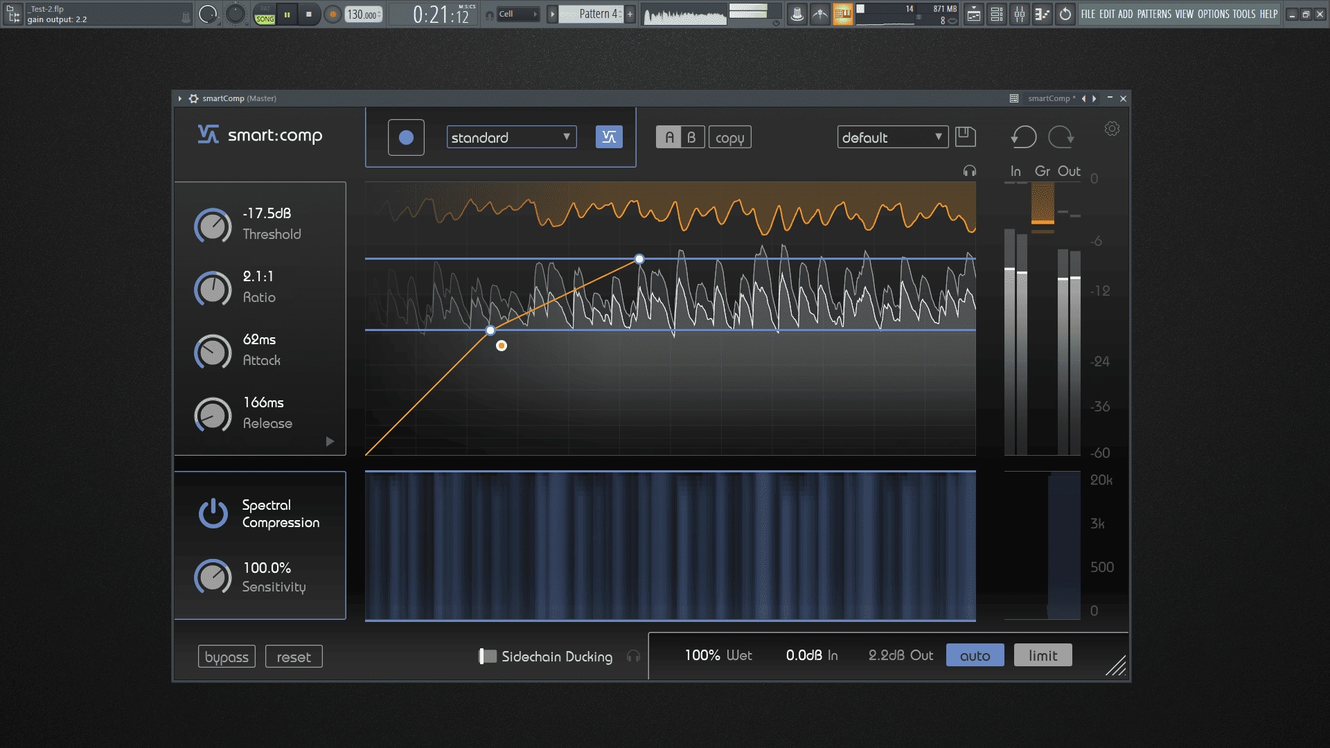Image resolution: width=1330 pixels, height=748 pixels.
Task: Click the detached window icon in smartComp title bar
Action: (1013, 98)
